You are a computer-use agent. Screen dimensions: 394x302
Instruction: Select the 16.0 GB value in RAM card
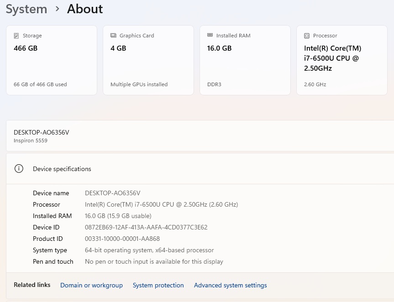[x=219, y=48]
